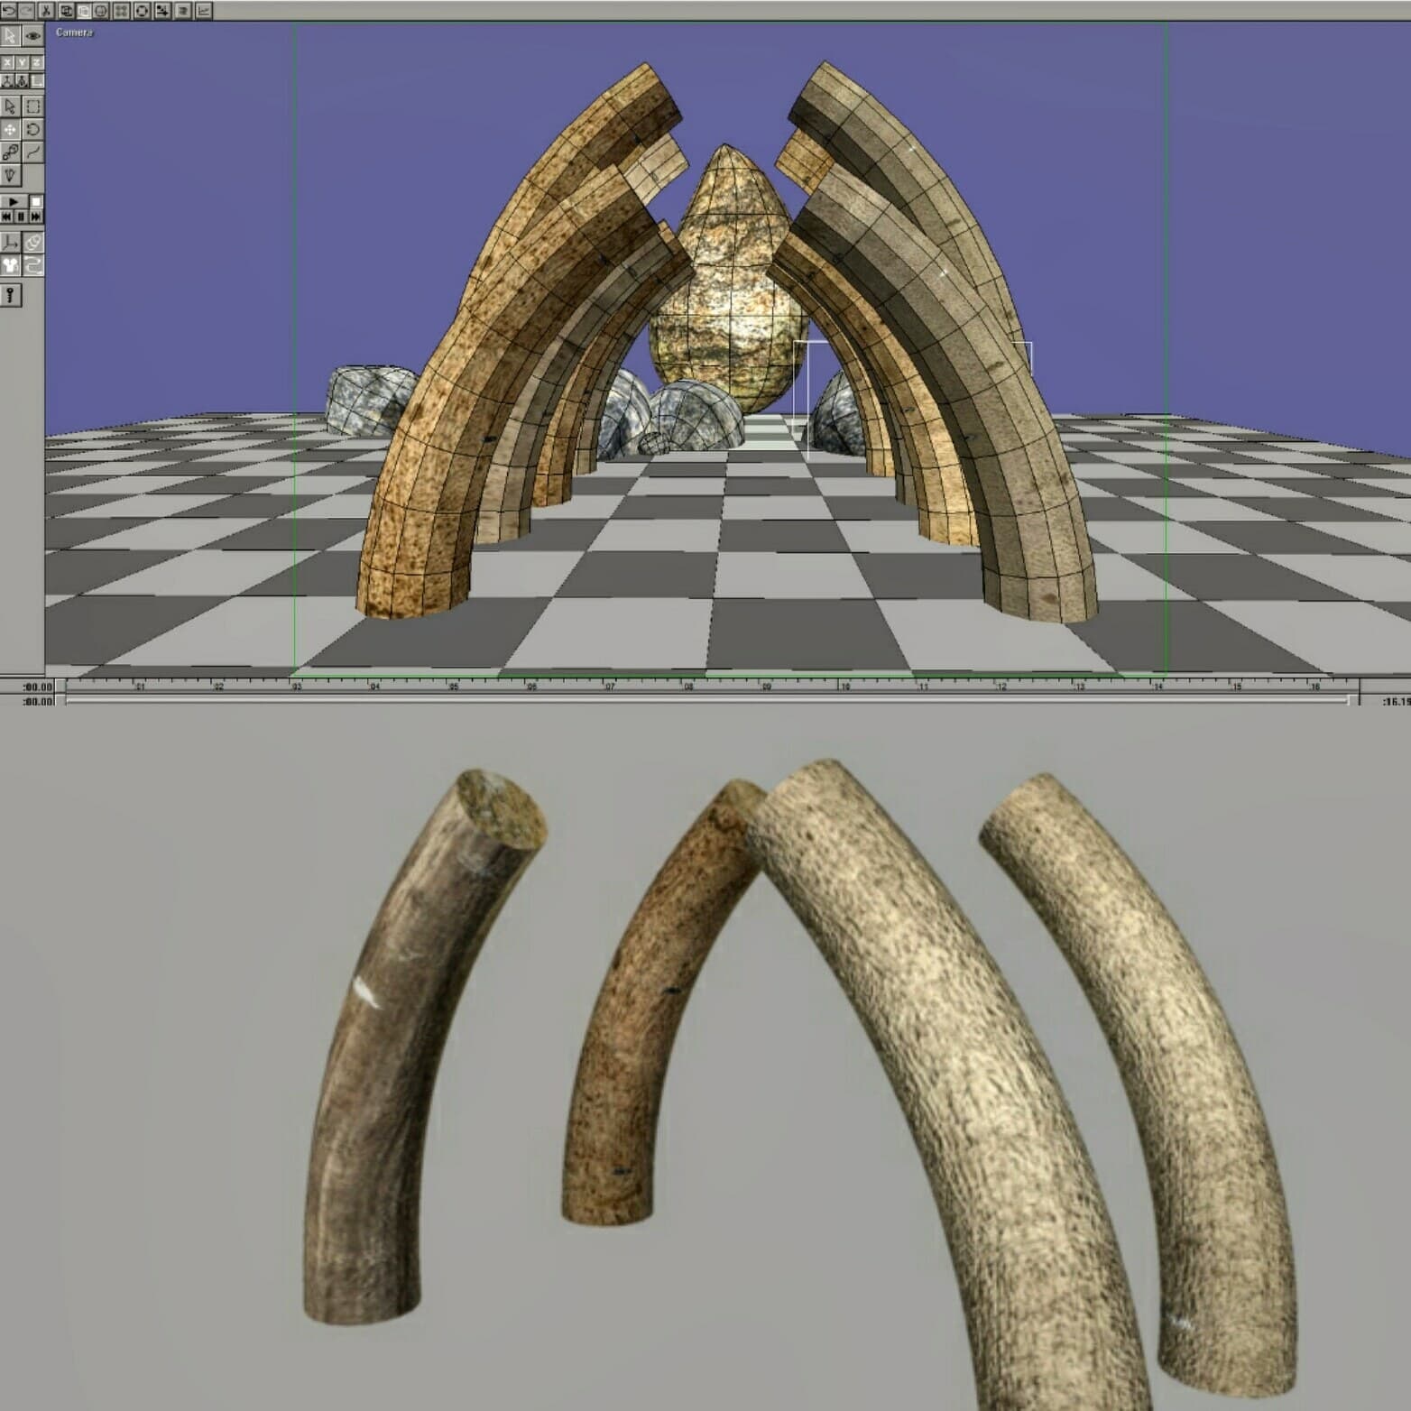Click timeline ruler at the 08 mark

(x=688, y=687)
